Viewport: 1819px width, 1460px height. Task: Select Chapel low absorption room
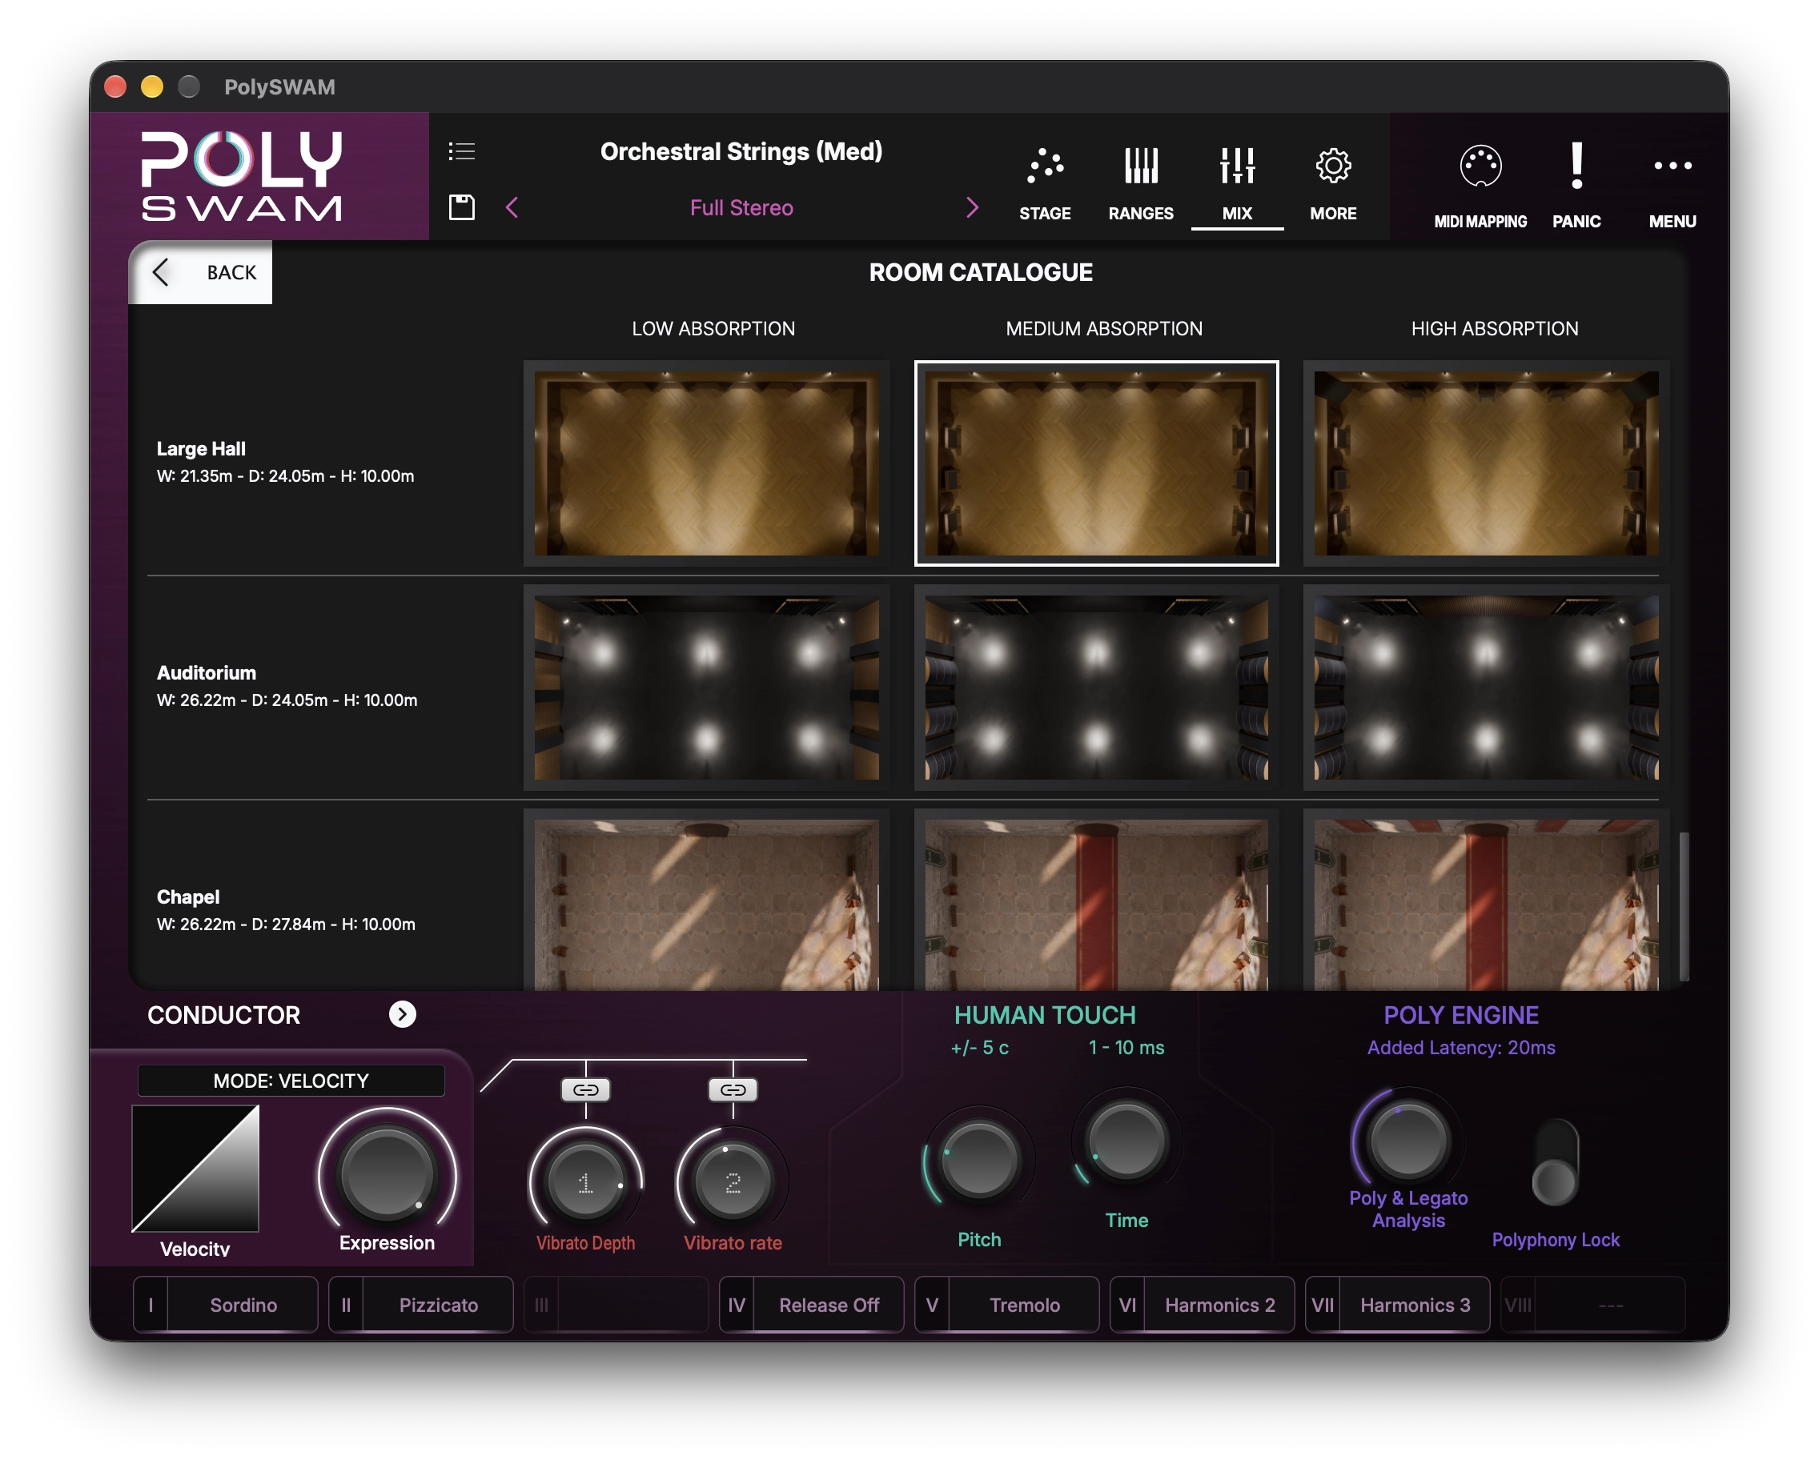point(706,900)
